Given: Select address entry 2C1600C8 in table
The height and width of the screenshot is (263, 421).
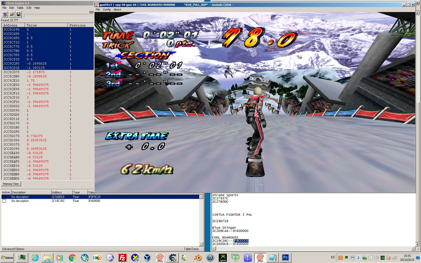Looking at the screenshot, I should point(100,197).
